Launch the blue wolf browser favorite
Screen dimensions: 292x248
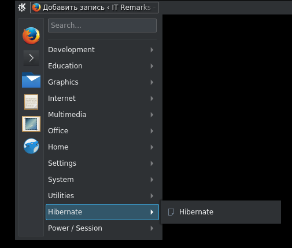click(31, 146)
